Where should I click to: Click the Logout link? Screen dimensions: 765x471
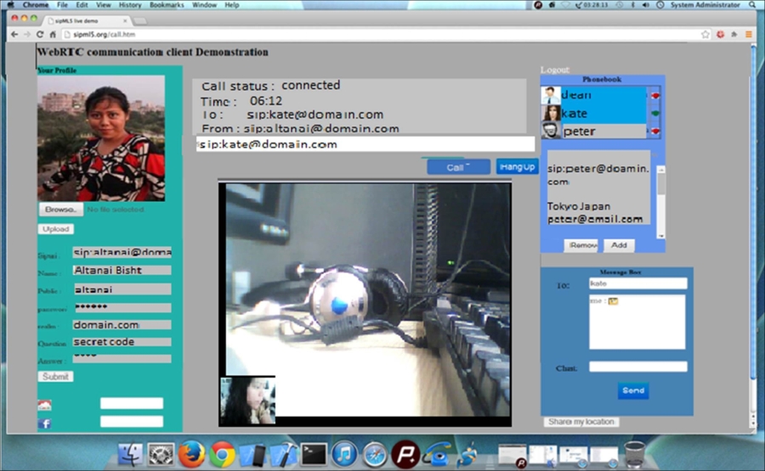coord(555,70)
